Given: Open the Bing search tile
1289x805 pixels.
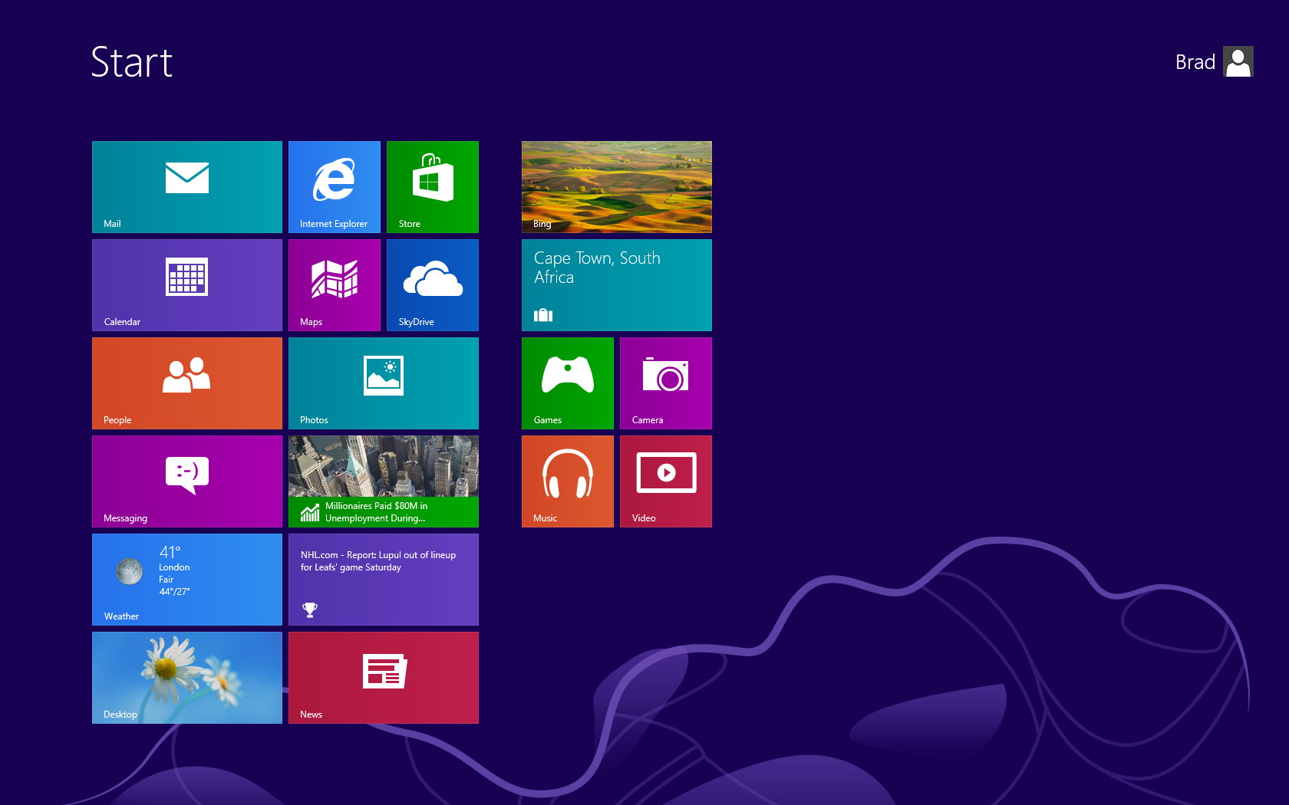Looking at the screenshot, I should click(616, 186).
